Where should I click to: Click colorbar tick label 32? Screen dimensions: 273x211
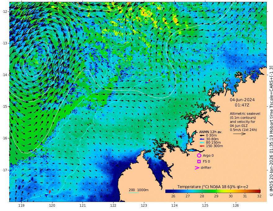pos(259,196)
